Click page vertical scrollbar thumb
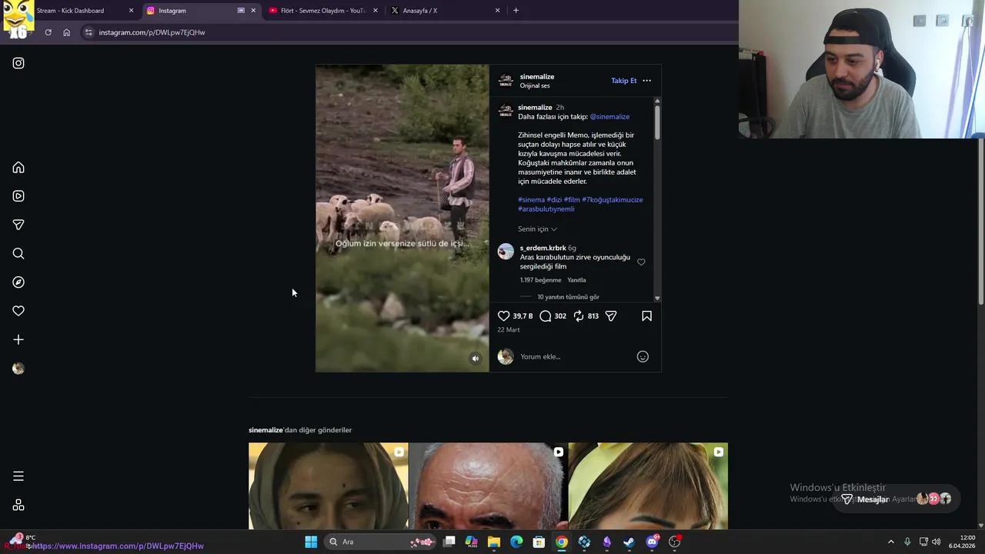This screenshot has width=985, height=554. 981,223
